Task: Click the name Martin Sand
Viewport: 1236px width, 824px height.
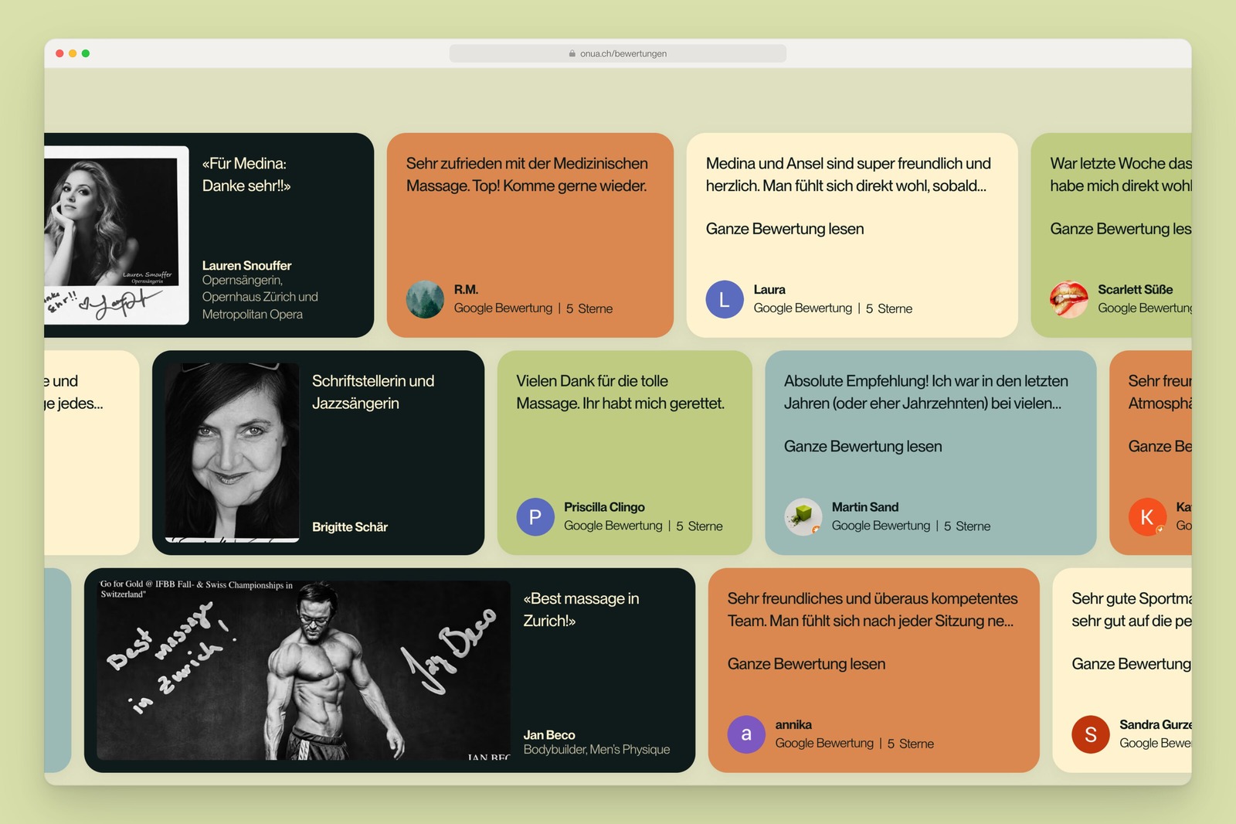Action: pos(865,507)
